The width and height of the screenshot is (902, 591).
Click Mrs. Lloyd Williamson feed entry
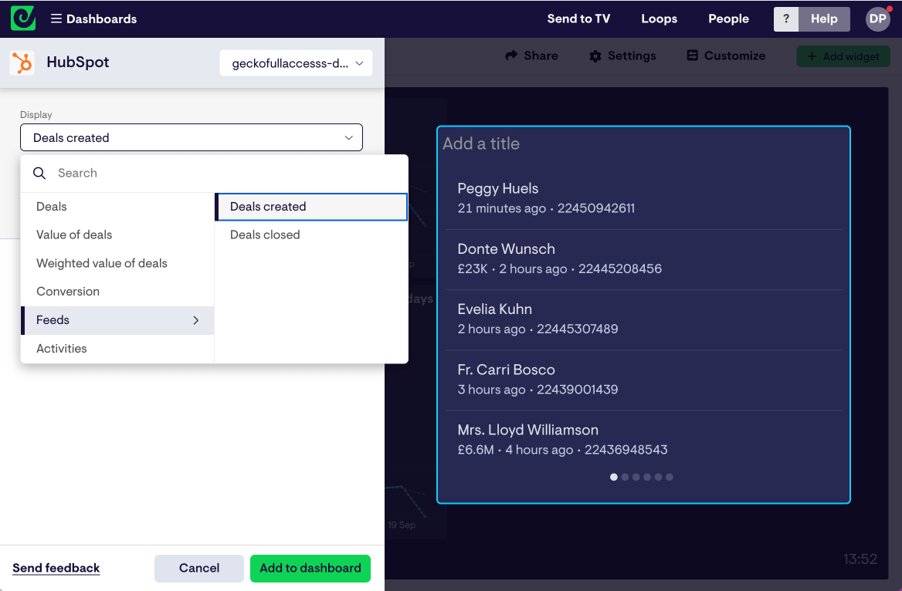coord(643,440)
